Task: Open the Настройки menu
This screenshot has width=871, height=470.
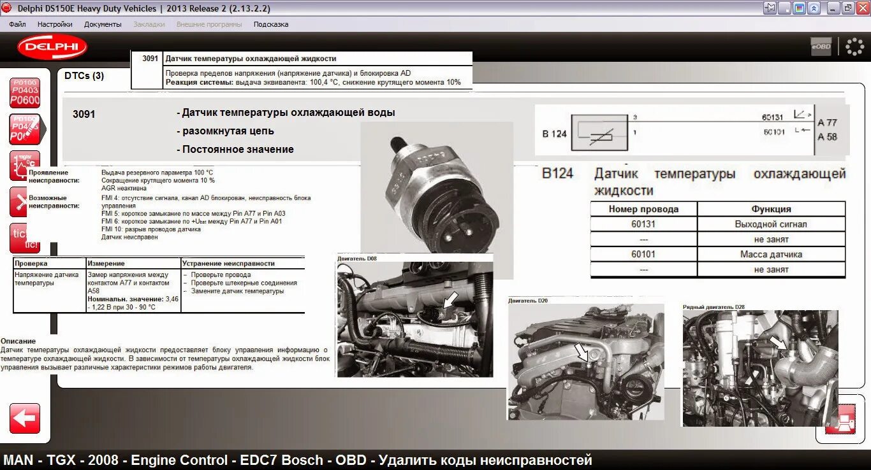Action: [55, 24]
